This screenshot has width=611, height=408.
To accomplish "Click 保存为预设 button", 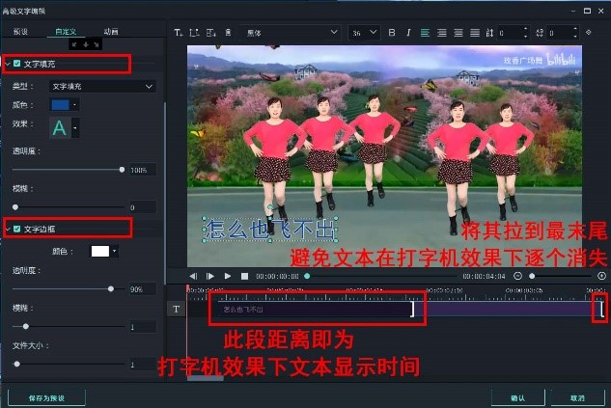I will point(46,398).
